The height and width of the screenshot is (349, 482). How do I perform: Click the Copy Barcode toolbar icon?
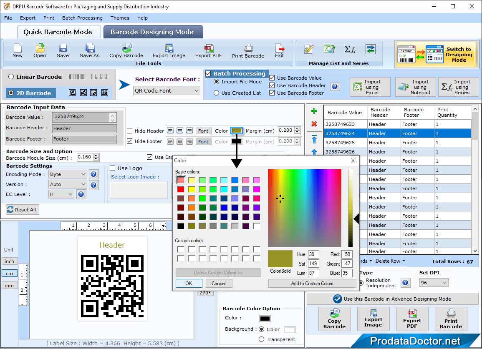coord(126,50)
